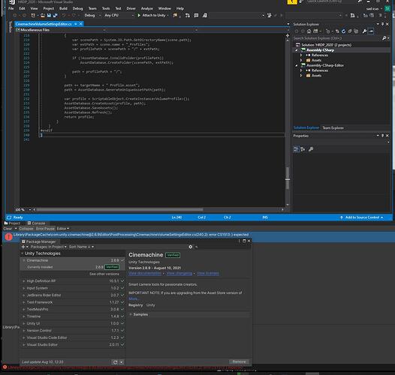Click Show All Files icon in Solution Explorer

click(x=356, y=31)
